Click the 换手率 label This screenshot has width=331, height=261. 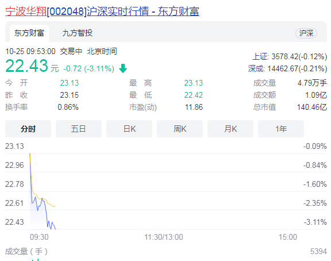point(16,107)
